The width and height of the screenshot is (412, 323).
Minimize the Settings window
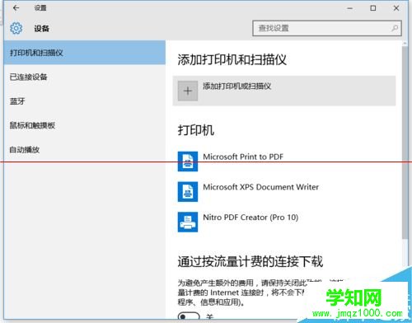[349, 8]
